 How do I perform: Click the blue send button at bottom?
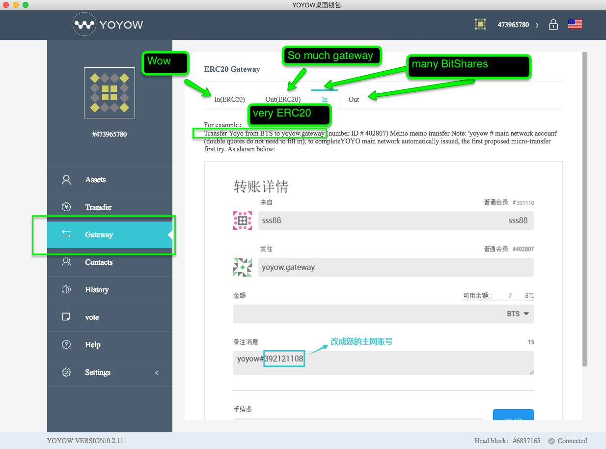tap(513, 415)
